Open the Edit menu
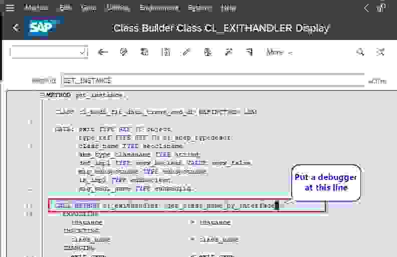Image resolution: width=397 pixels, height=257 pixels. 66,8
